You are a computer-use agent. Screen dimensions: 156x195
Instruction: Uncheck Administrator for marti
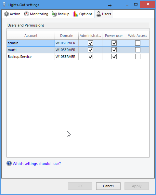point(90,50)
